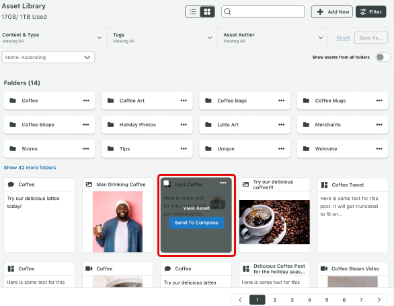This screenshot has height=306, width=394.
Task: Click the Latte Art folder icon
Action: pyautogui.click(x=208, y=125)
